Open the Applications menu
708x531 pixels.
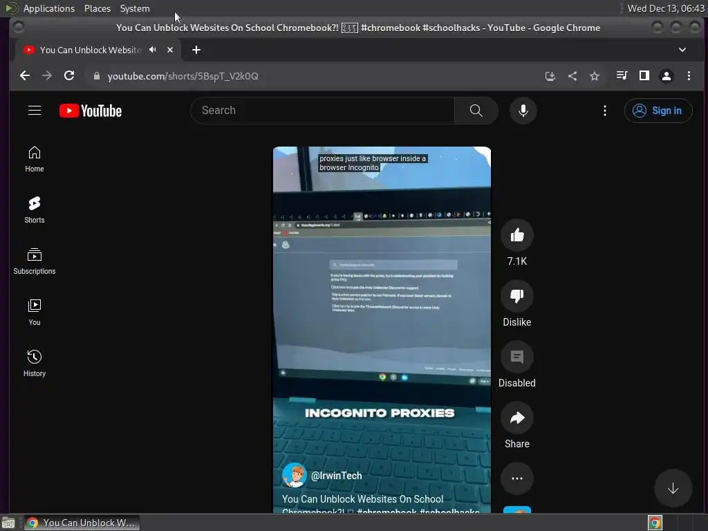tap(49, 8)
